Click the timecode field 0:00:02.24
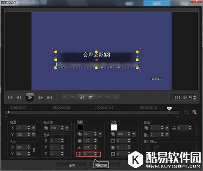Viewport: 203px width, 171px height. click(183, 97)
